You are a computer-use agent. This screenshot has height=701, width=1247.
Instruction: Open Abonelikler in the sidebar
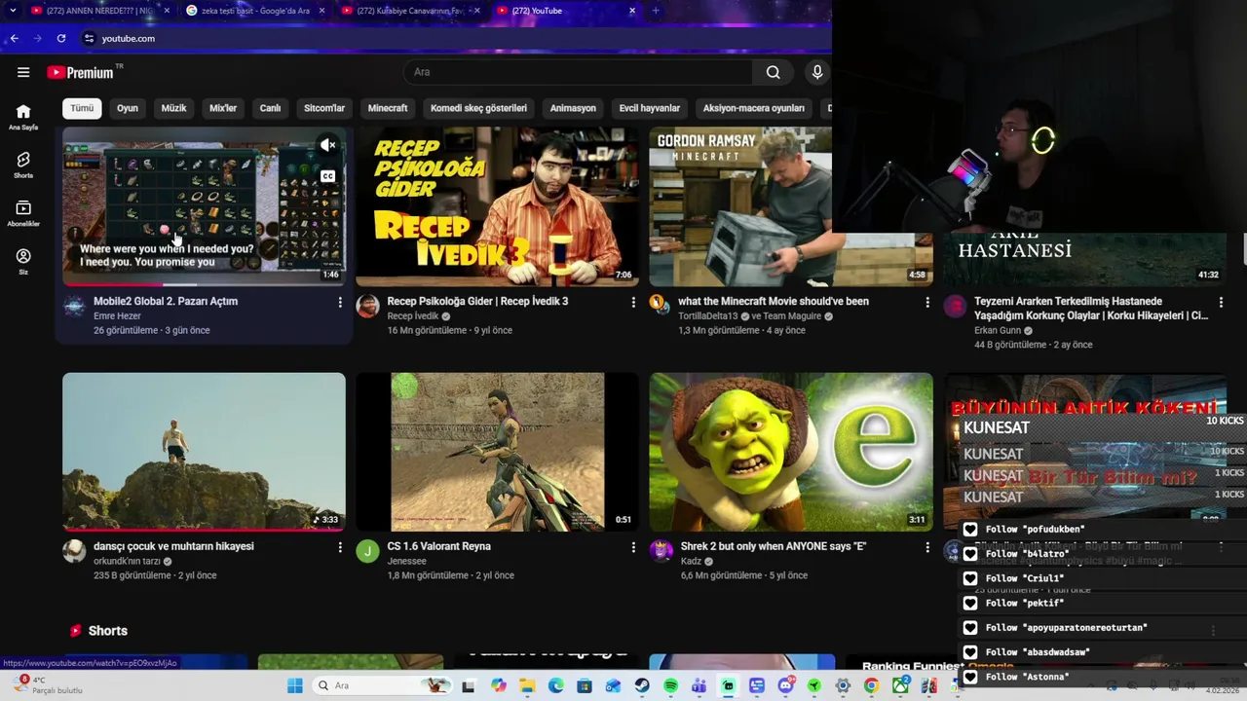(x=23, y=213)
